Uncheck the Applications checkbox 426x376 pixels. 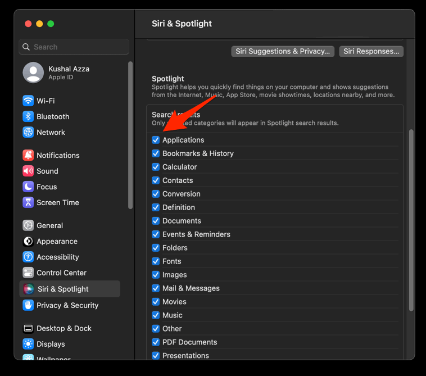tap(156, 140)
